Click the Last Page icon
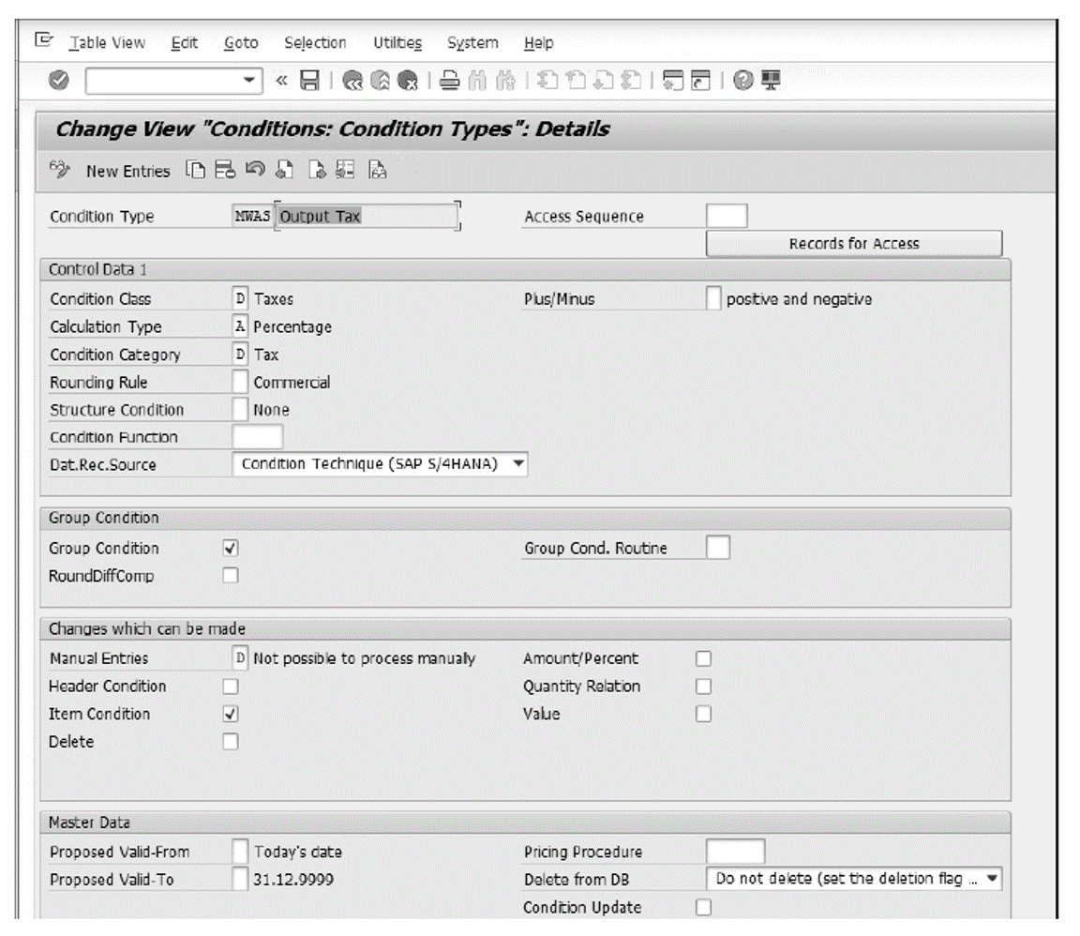Viewport: 1080px width, 936px height. (631, 81)
